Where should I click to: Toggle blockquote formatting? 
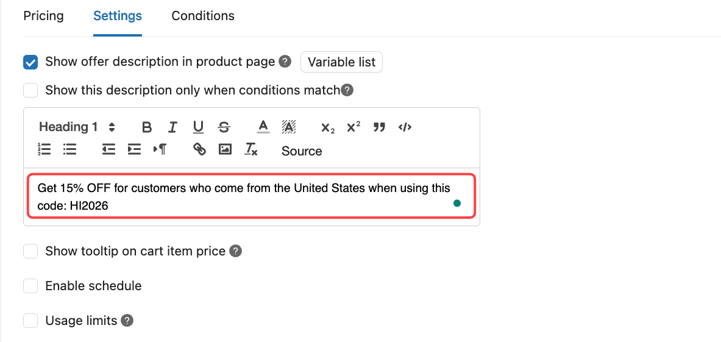pos(379,127)
